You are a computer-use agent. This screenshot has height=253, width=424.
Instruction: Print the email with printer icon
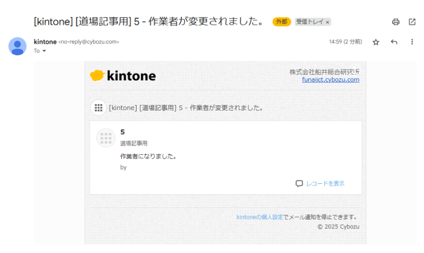pos(396,22)
